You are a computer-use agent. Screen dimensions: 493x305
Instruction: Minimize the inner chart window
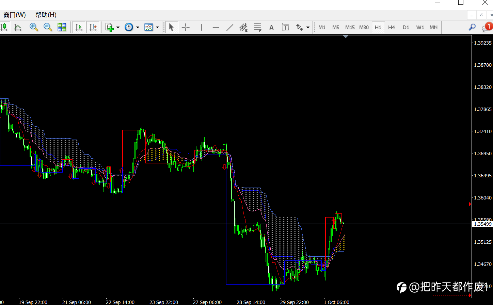pyautogui.click(x=472, y=15)
